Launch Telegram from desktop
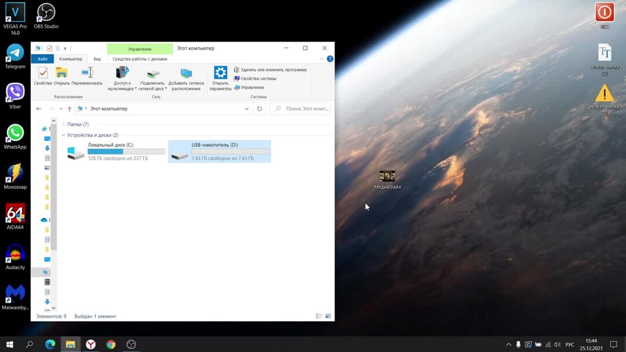Image resolution: width=626 pixels, height=352 pixels. point(15,57)
